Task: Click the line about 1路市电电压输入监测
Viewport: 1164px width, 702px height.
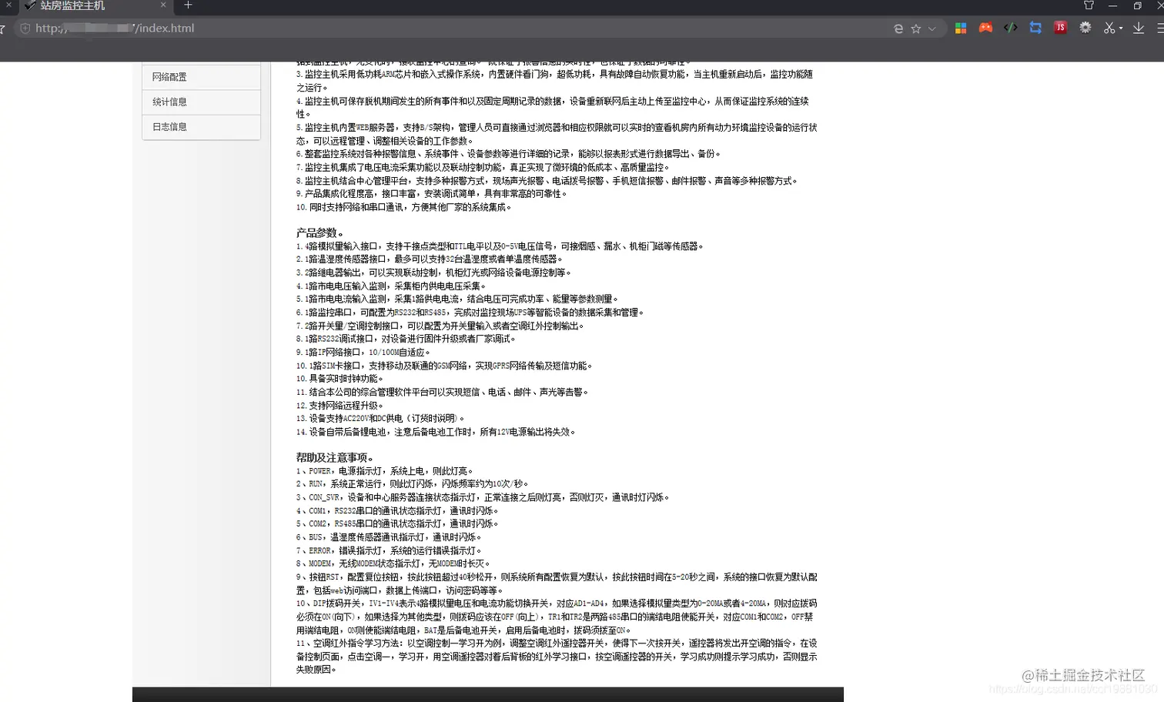Action: (x=391, y=286)
